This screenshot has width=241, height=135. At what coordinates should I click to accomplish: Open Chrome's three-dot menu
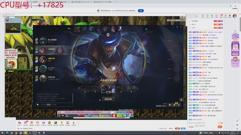pos(239,6)
